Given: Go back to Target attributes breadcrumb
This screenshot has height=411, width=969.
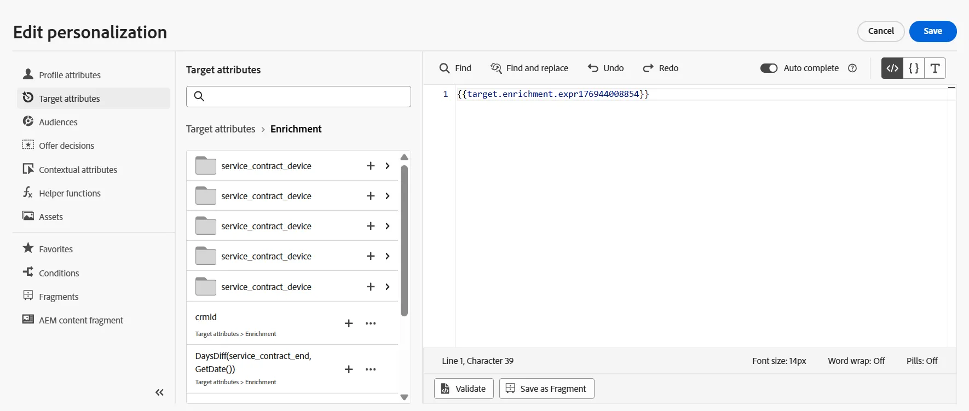Looking at the screenshot, I should point(221,129).
